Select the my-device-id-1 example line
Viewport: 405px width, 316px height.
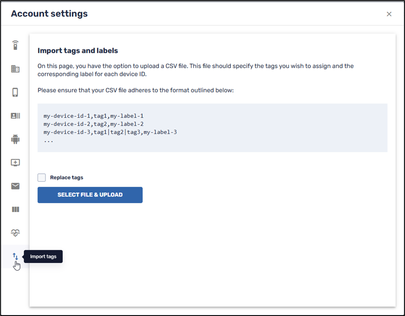coord(94,115)
